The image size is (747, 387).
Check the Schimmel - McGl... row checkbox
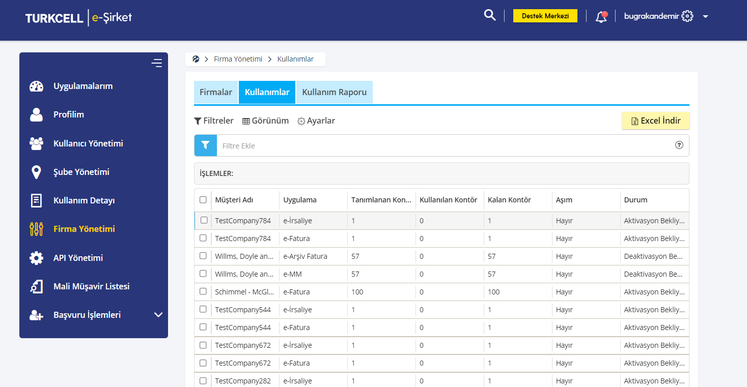coord(203,291)
